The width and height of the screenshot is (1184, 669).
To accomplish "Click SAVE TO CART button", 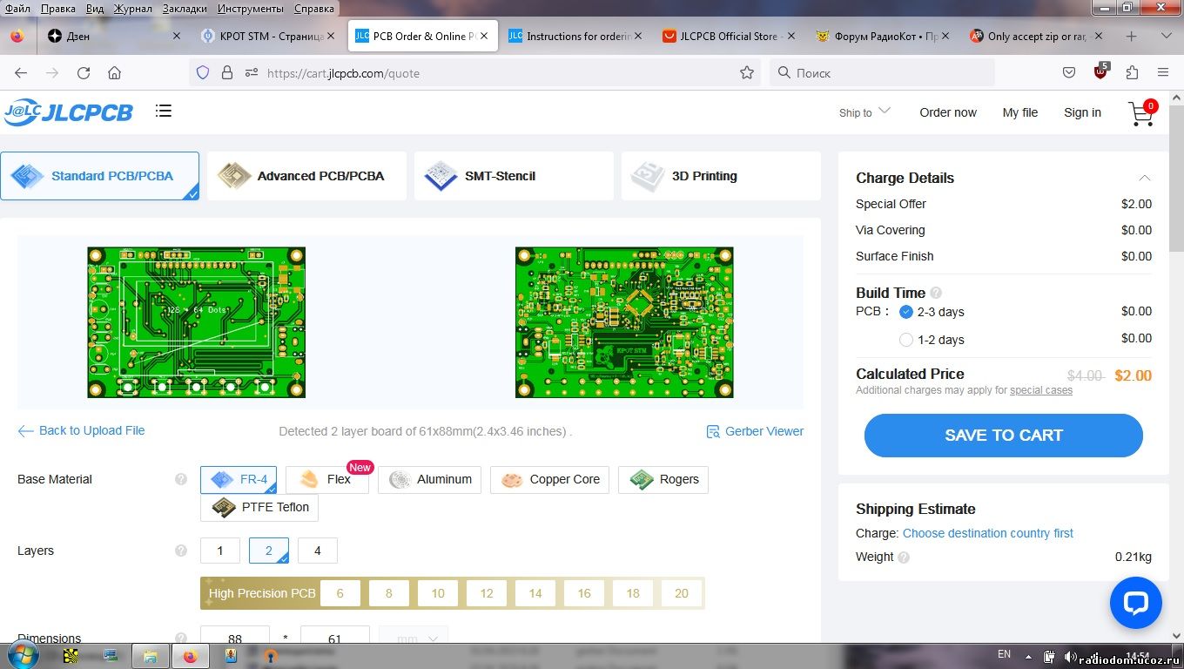I will tap(1003, 436).
